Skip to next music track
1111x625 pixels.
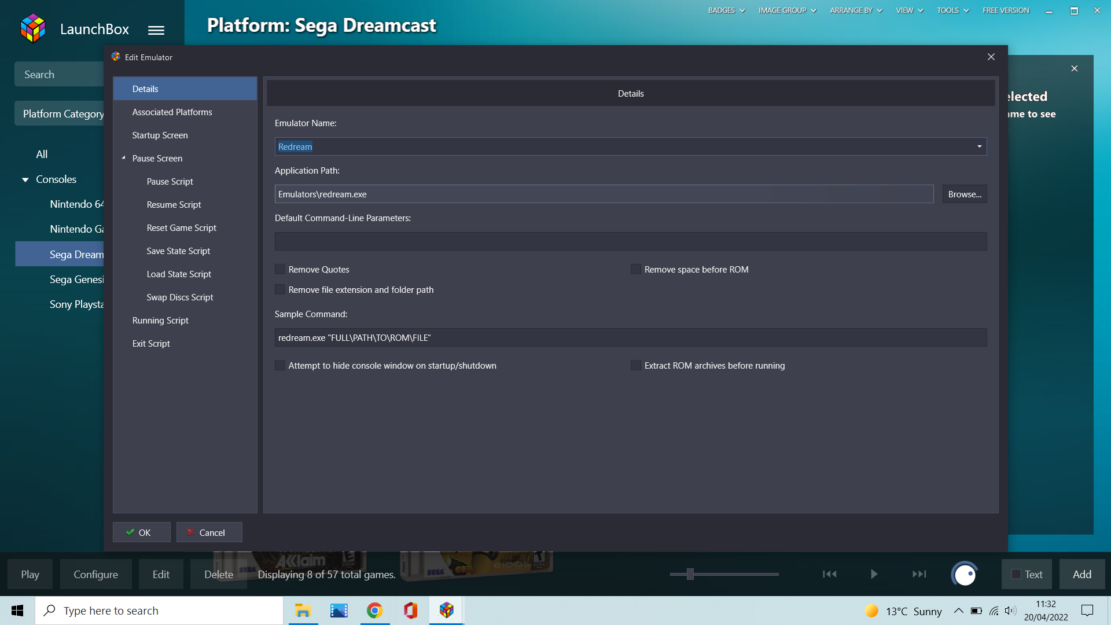919,574
